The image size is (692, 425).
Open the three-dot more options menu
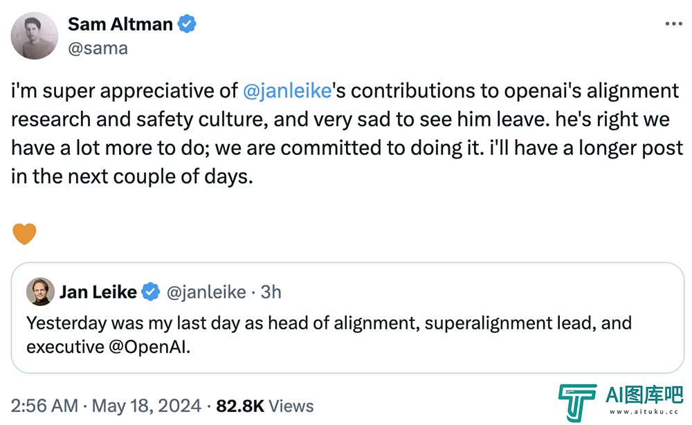[x=673, y=24]
